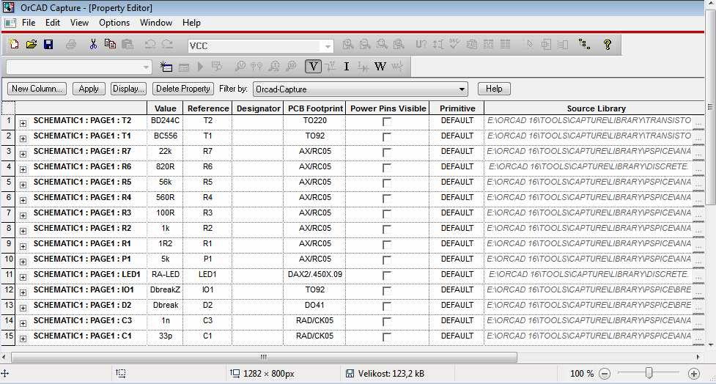Click the Edit Simulation Settings icon

pos(183,67)
